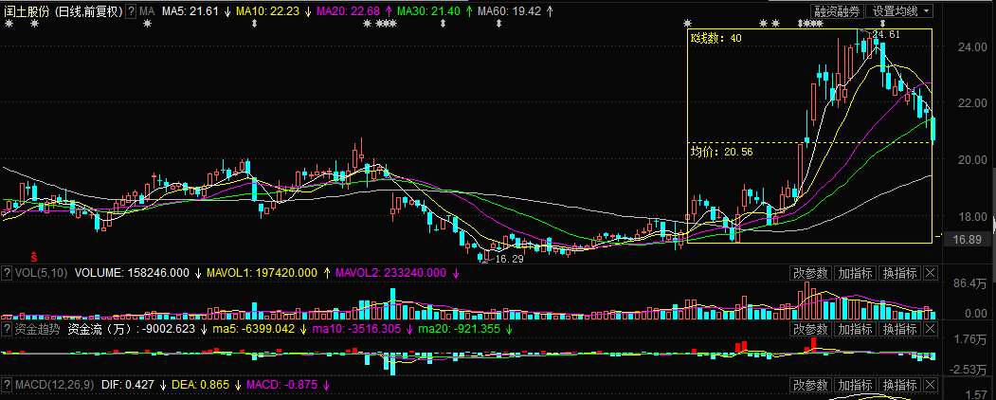Click the 资金趋势 indicator name
The image size is (996, 400).
[x=38, y=329]
